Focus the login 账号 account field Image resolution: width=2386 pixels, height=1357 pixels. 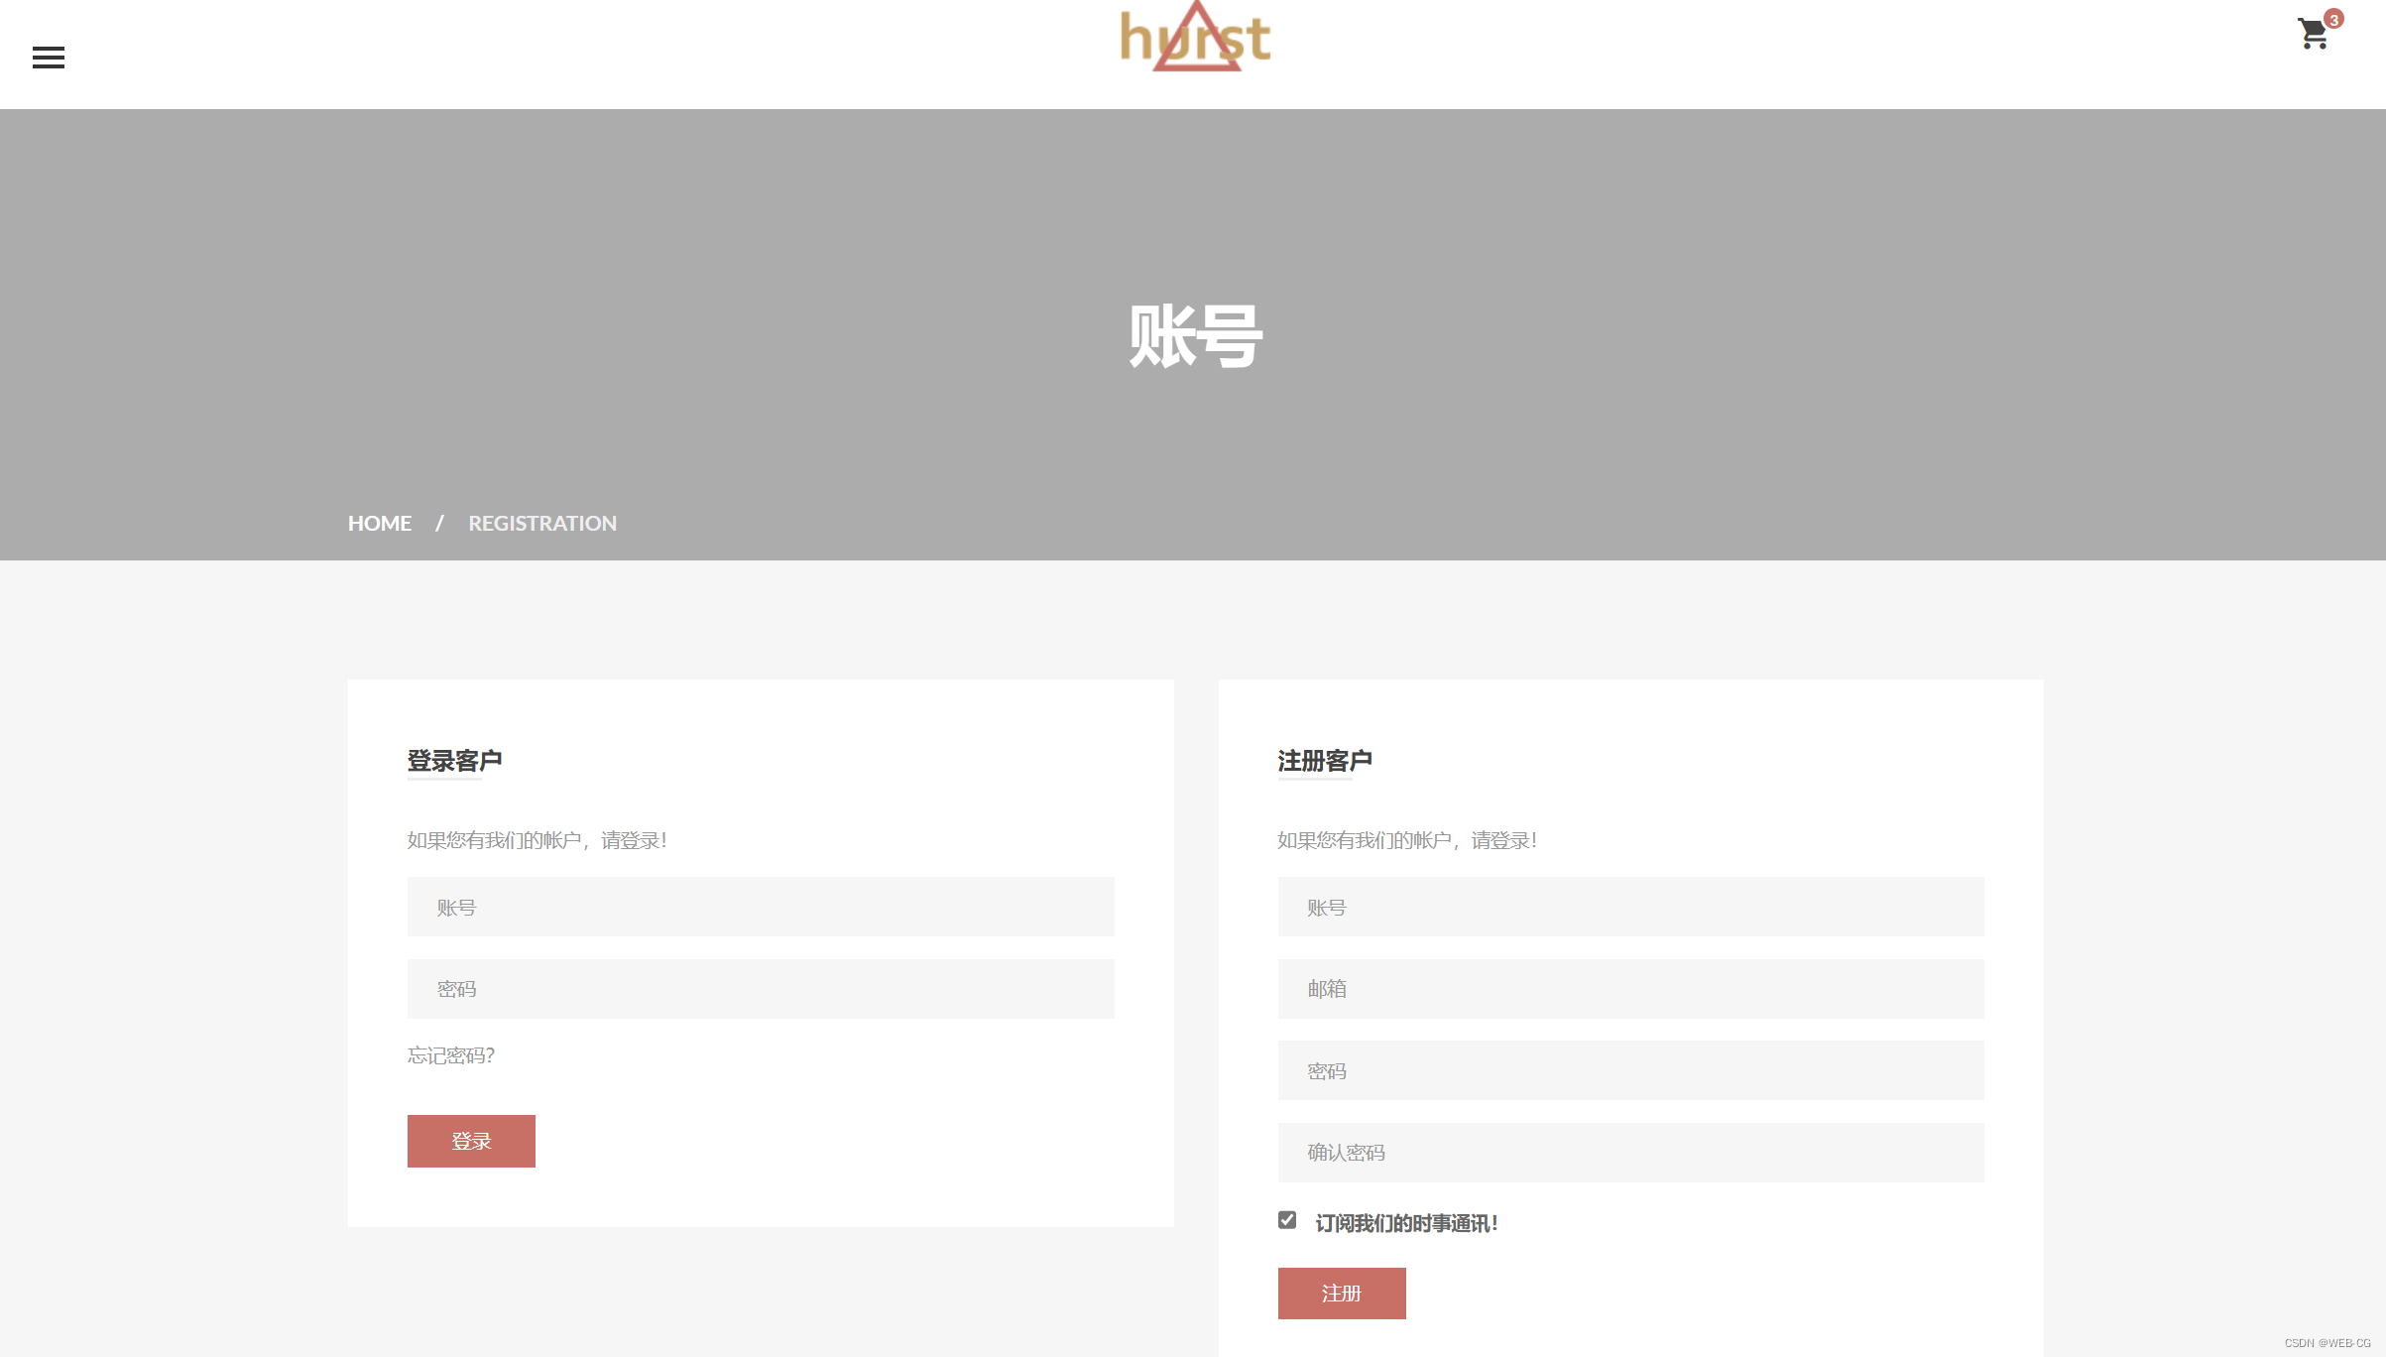[x=760, y=907]
